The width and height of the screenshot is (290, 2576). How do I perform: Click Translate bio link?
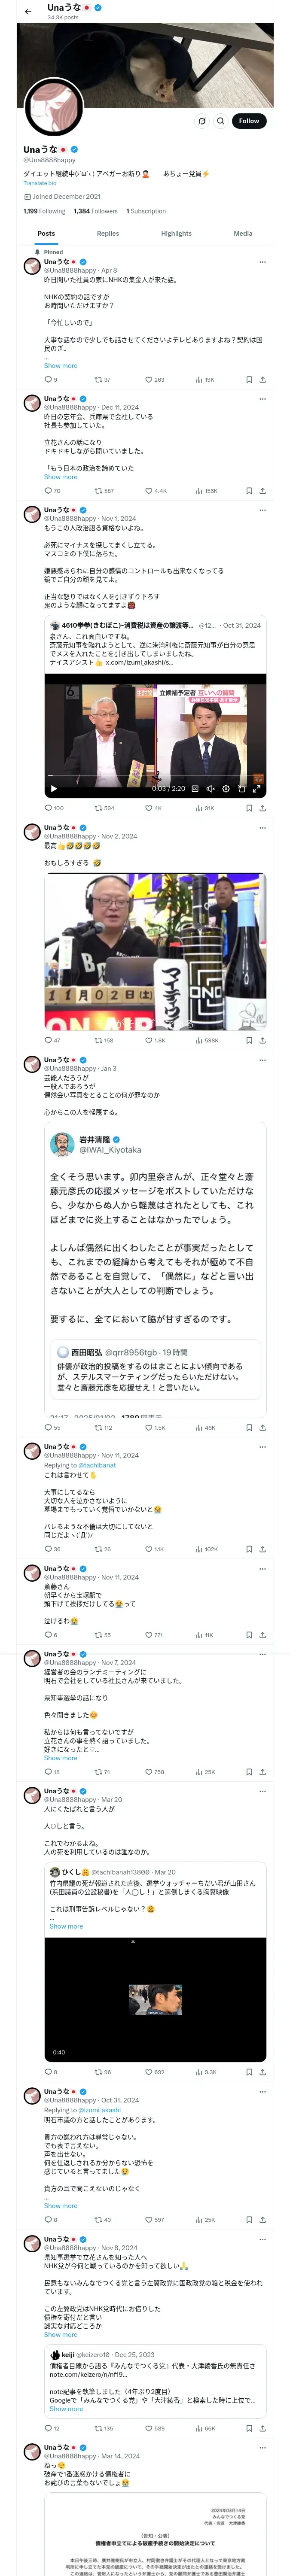point(40,183)
